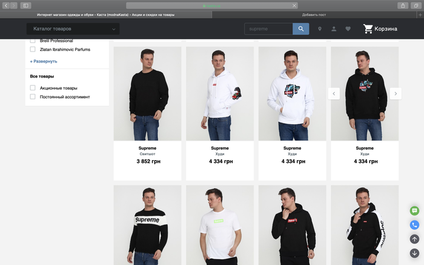Tick the Постоянный ассортимент checkbox
Viewport: 424px width, 265px height.
tap(33, 96)
